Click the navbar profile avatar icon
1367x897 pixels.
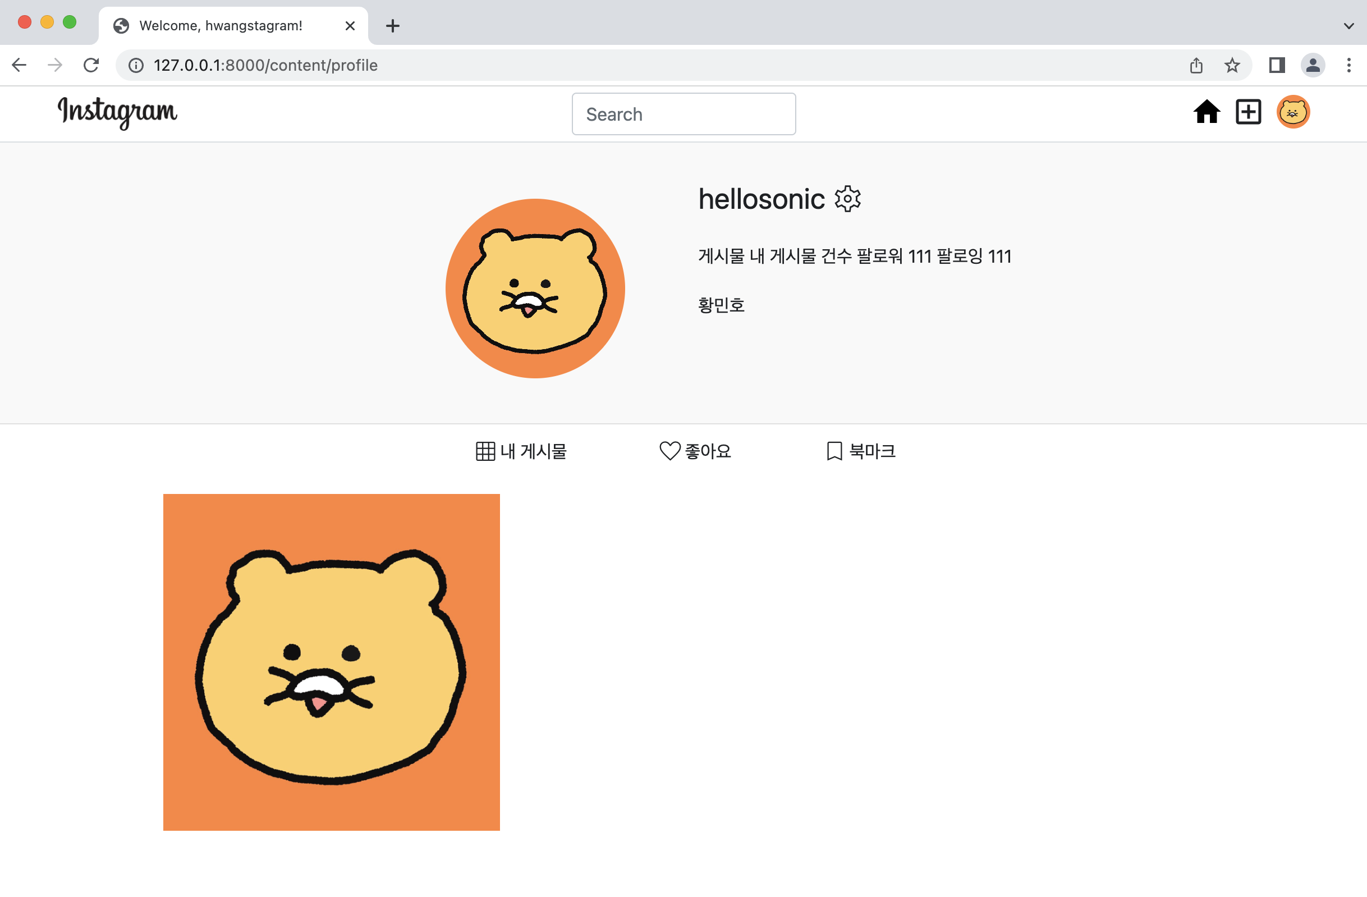tap(1292, 112)
